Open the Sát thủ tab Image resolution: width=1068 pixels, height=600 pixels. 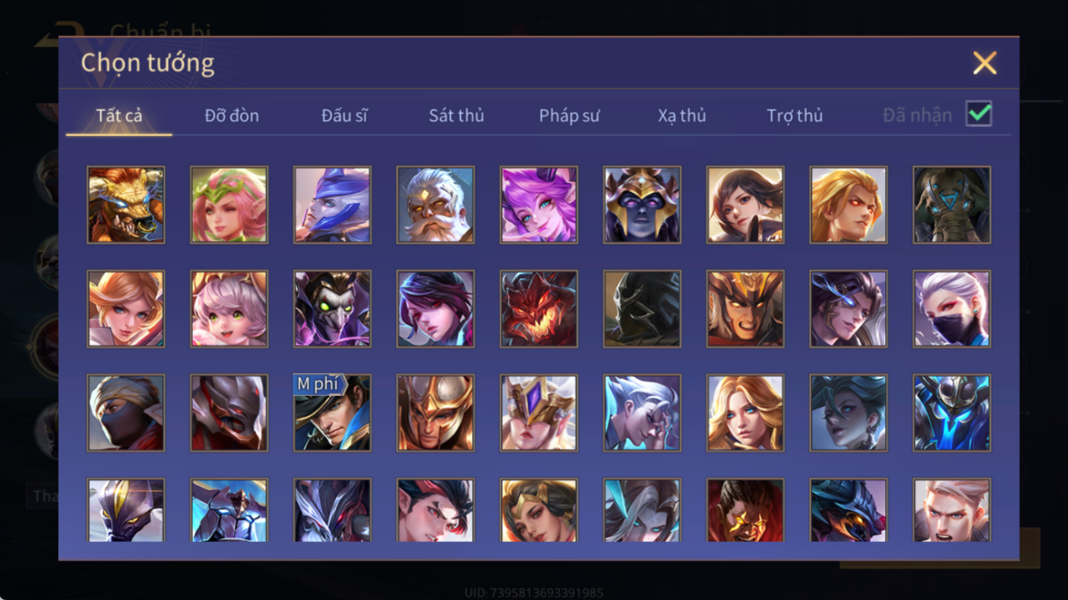(x=456, y=115)
